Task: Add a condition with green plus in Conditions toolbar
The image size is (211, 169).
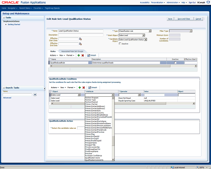Action: pyautogui.click(x=80, y=87)
